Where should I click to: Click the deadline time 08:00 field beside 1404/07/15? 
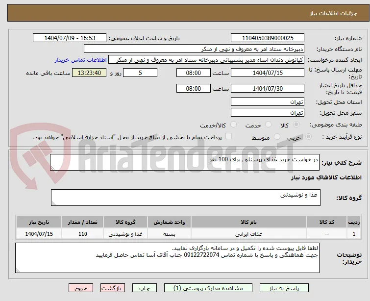pos(193,73)
